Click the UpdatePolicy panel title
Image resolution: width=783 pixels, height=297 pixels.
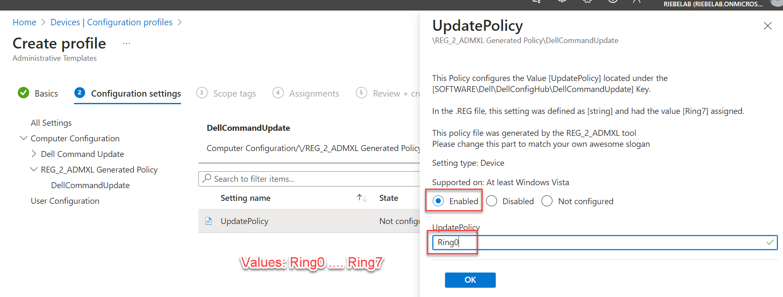click(x=478, y=26)
